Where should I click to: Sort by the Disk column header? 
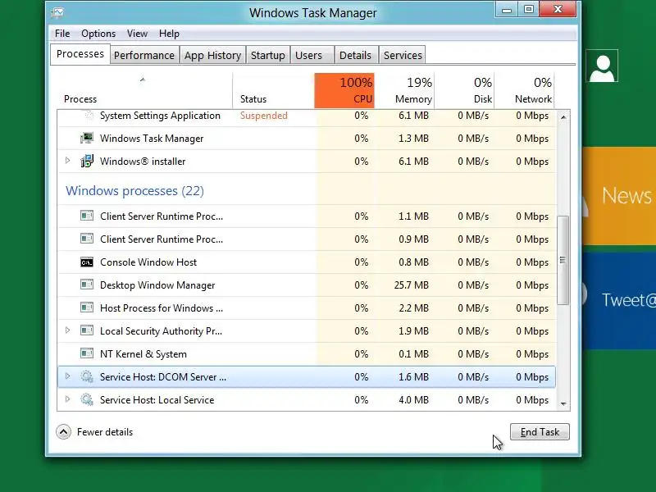tap(464, 90)
